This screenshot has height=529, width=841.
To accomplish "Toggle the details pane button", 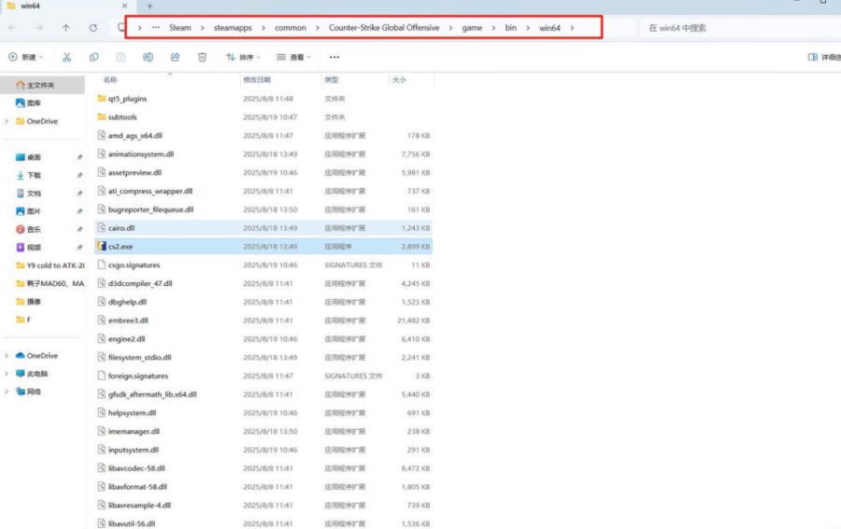I will click(x=824, y=57).
